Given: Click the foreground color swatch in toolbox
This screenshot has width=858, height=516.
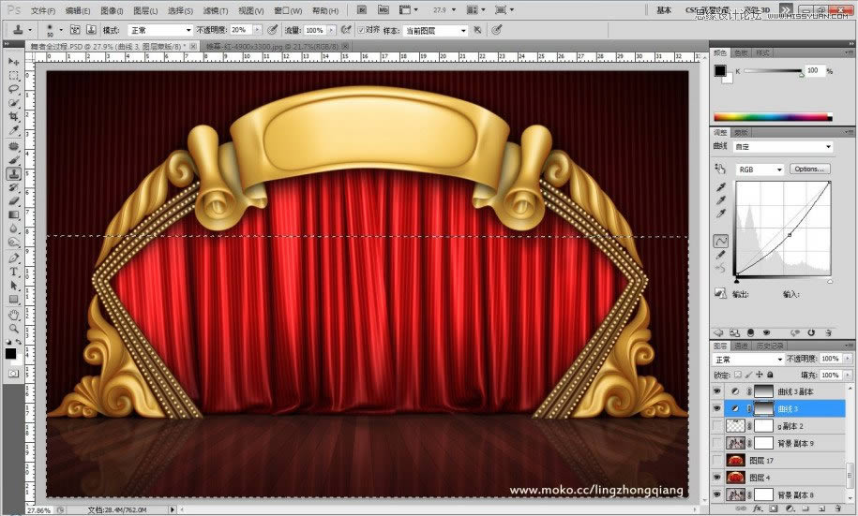Looking at the screenshot, I should (10, 354).
